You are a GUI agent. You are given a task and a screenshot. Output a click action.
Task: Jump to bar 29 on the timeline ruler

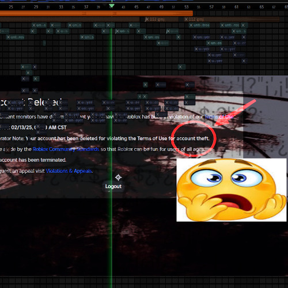(36, 7)
